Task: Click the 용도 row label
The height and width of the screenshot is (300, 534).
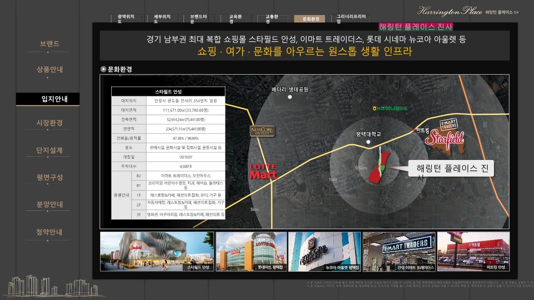Action: pyautogui.click(x=129, y=147)
